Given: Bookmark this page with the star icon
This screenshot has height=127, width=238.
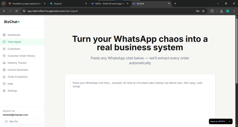Looking at the screenshot, I should click(203, 11).
